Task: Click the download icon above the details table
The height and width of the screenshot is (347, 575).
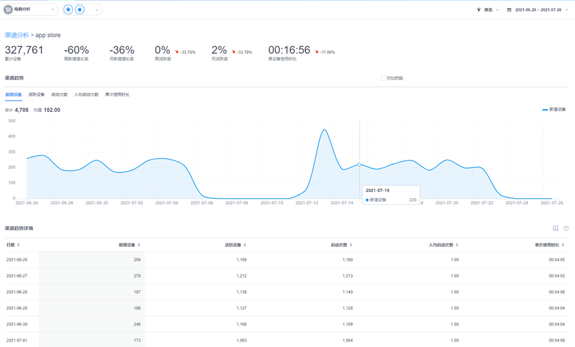Action: click(x=555, y=228)
